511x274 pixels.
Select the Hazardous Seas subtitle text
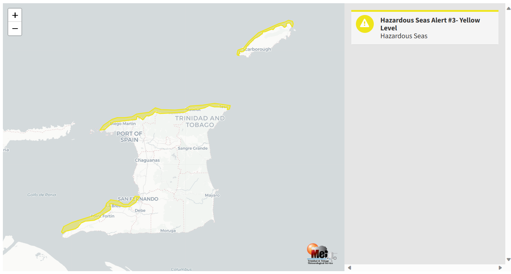point(404,36)
